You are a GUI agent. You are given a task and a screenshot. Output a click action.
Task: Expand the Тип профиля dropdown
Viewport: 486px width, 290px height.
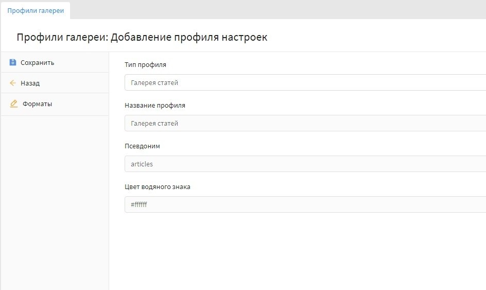pyautogui.click(x=305, y=82)
